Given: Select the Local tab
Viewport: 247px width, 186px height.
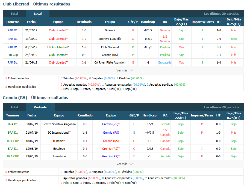Looking at the screenshot, I should [38, 14].
